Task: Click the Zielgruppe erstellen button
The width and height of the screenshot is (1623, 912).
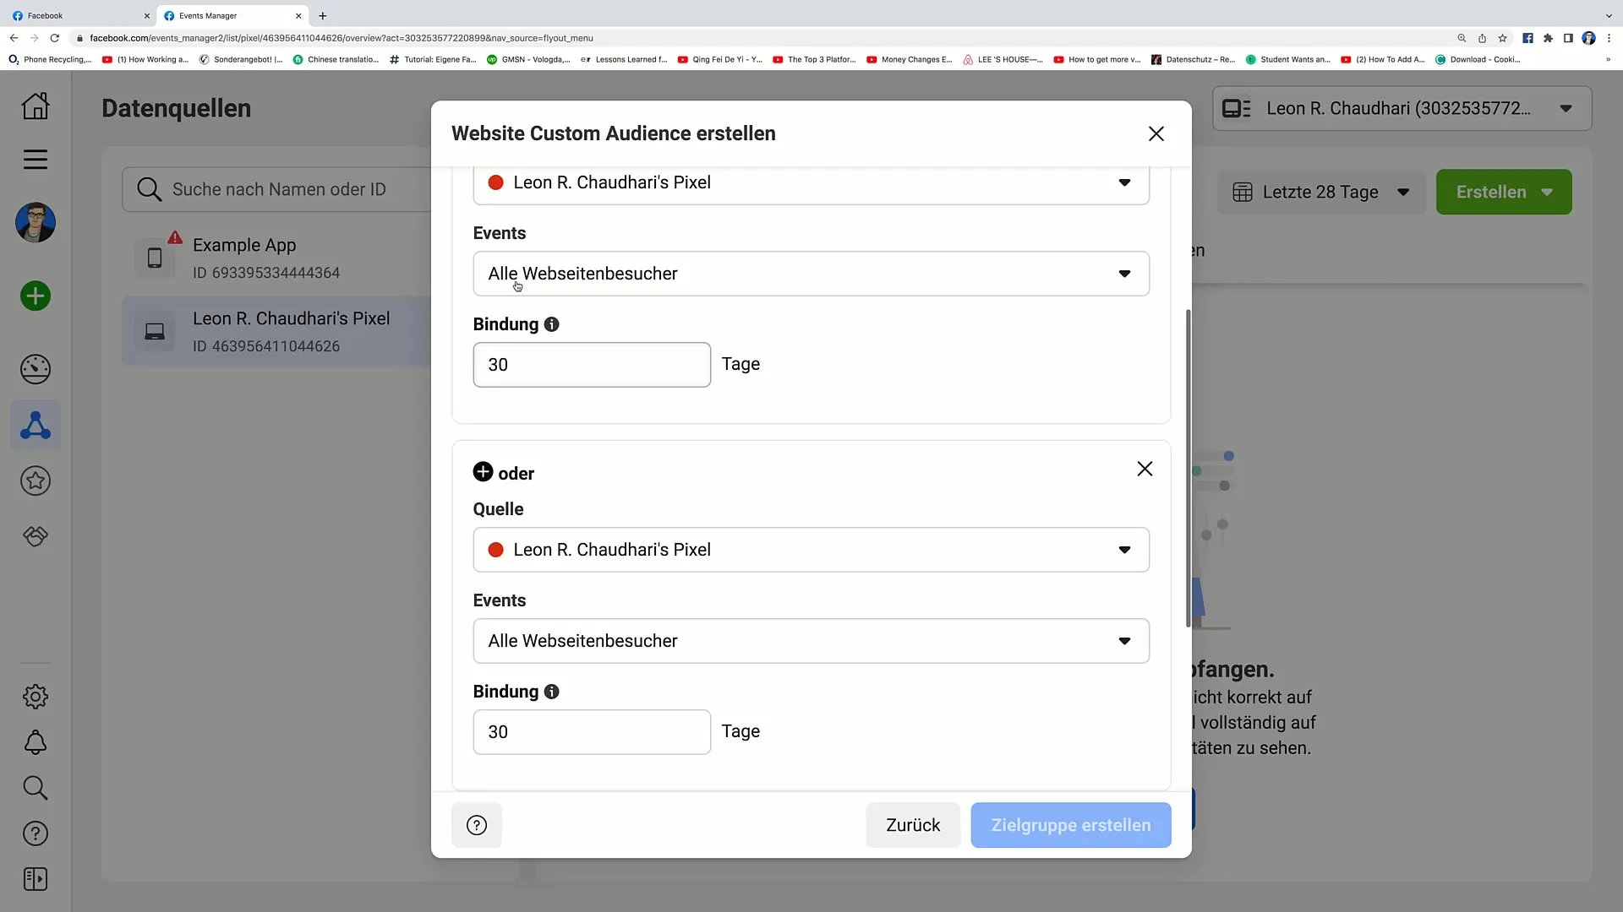Action: pyautogui.click(x=1071, y=825)
